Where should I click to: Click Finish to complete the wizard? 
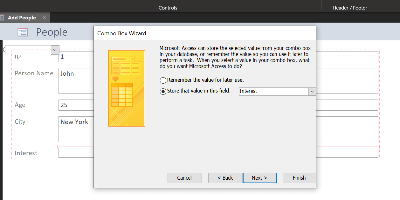[299, 178]
